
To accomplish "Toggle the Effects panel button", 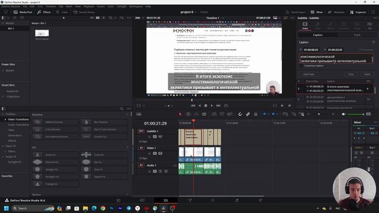I will pos(44,12).
